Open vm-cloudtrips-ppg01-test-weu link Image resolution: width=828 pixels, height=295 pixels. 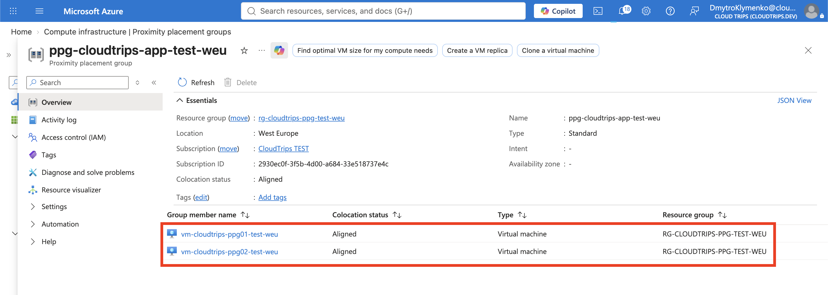click(229, 234)
